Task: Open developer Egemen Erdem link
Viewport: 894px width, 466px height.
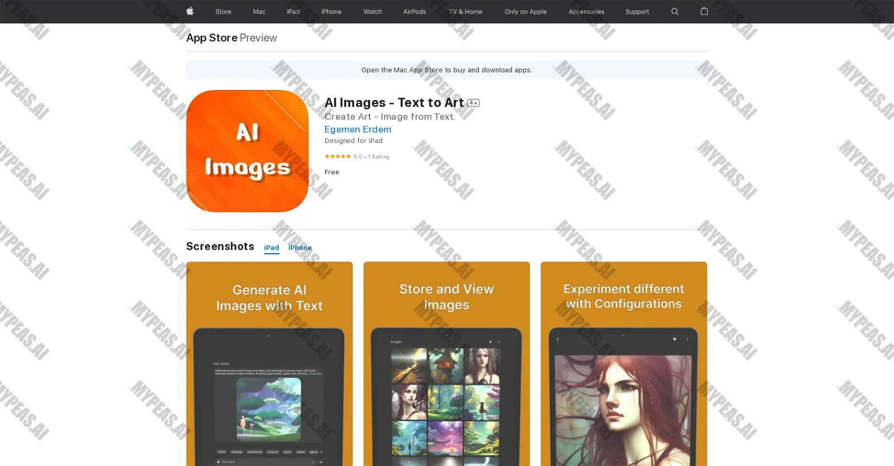Action: (x=358, y=129)
